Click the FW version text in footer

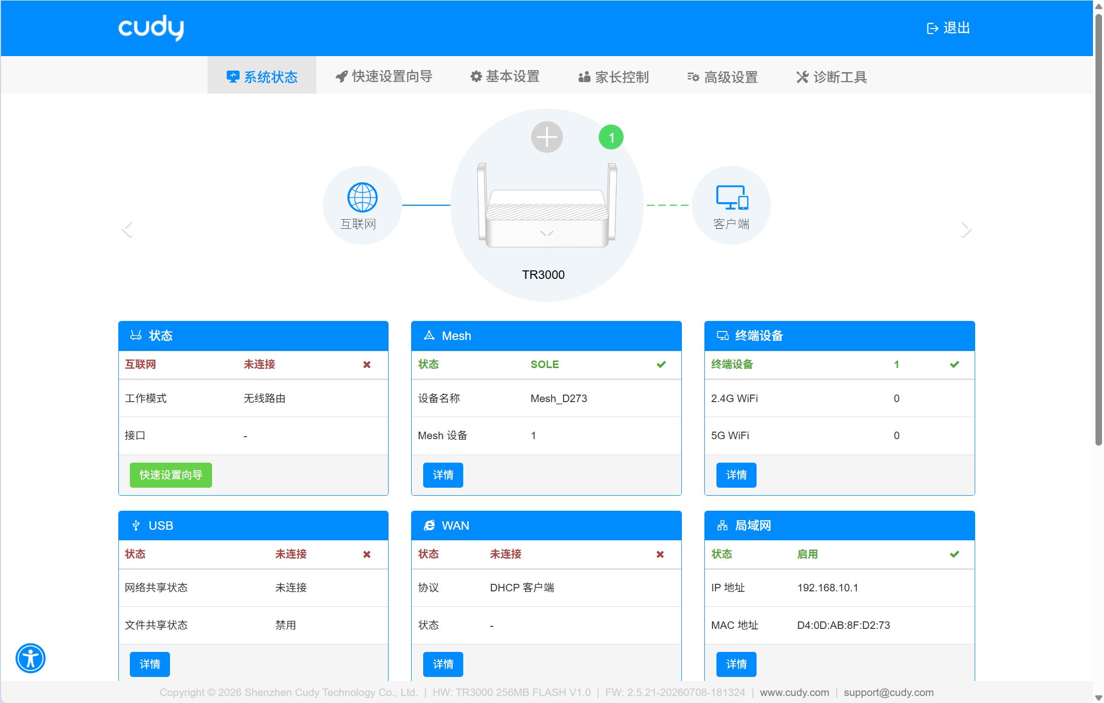coord(675,692)
